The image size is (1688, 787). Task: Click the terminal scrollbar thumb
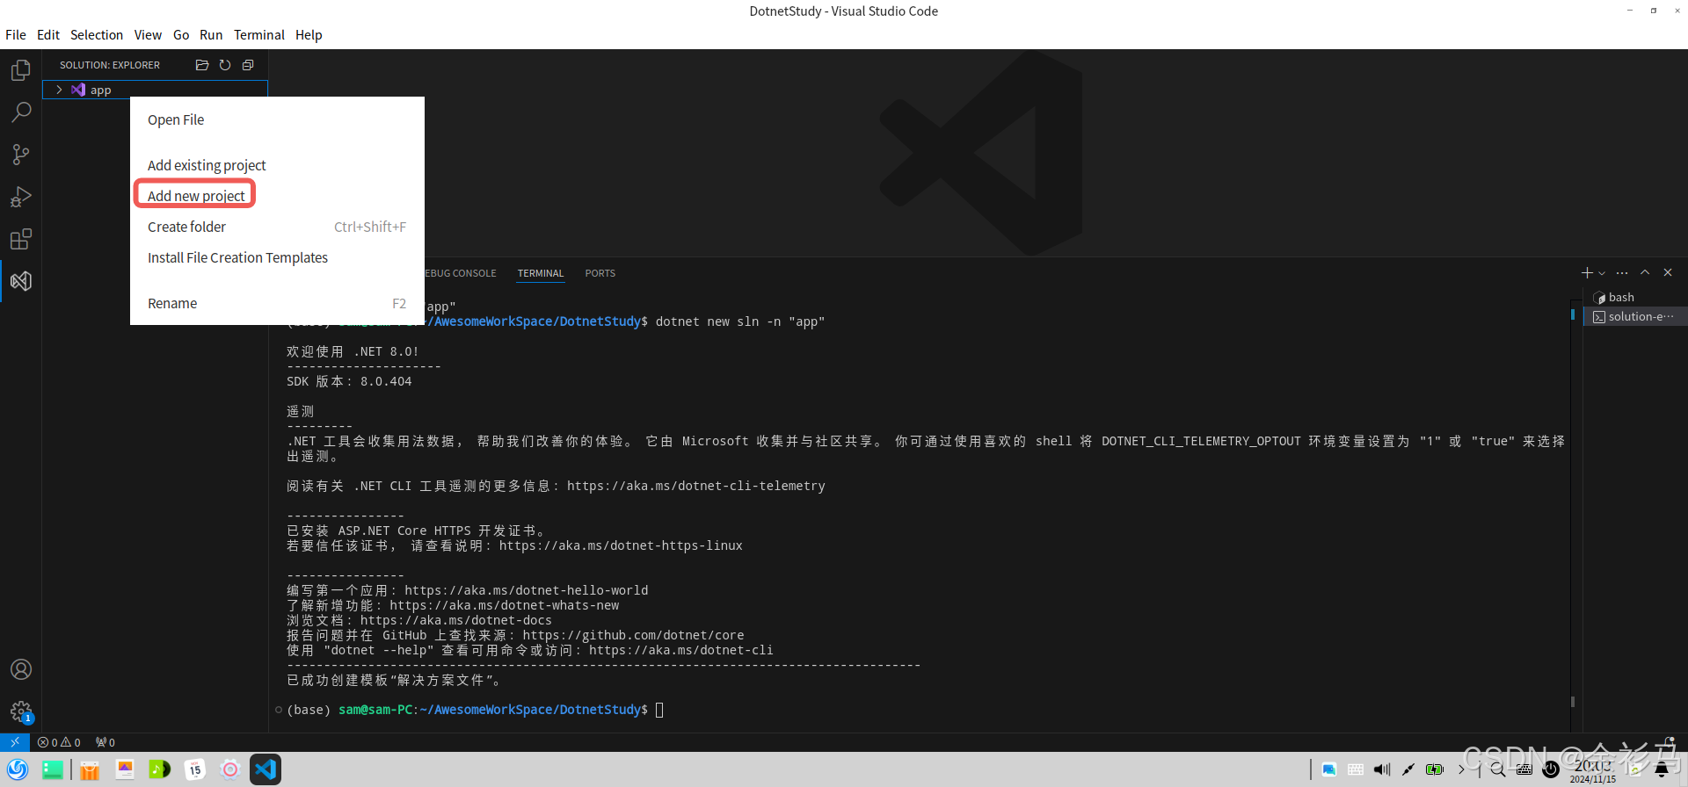coord(1573,702)
